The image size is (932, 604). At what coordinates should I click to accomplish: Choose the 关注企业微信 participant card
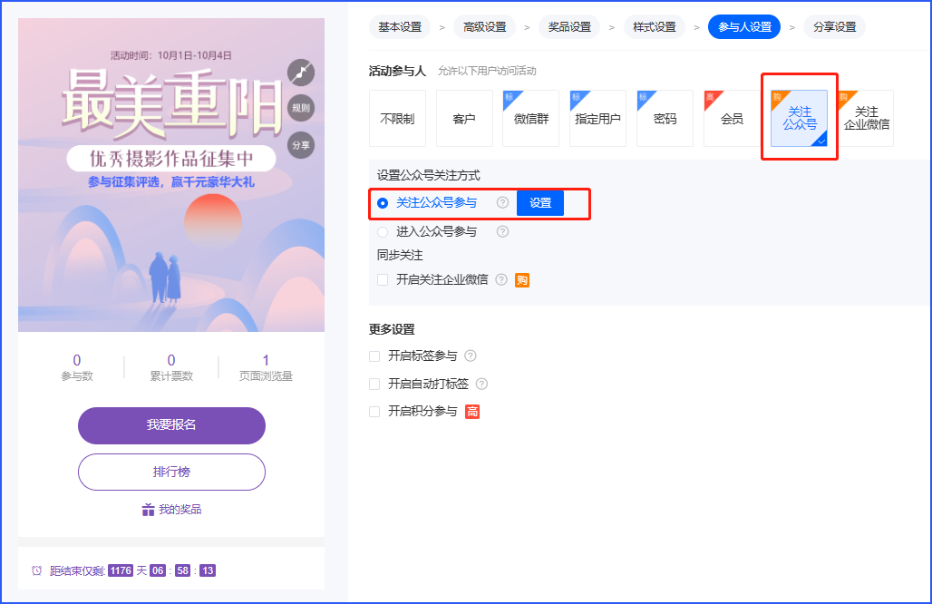pos(866,118)
